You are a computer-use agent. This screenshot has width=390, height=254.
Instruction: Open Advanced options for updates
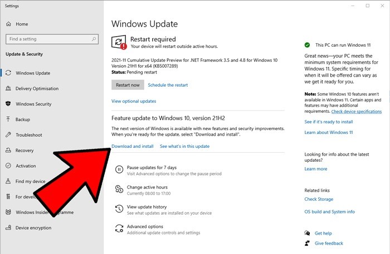click(145, 226)
